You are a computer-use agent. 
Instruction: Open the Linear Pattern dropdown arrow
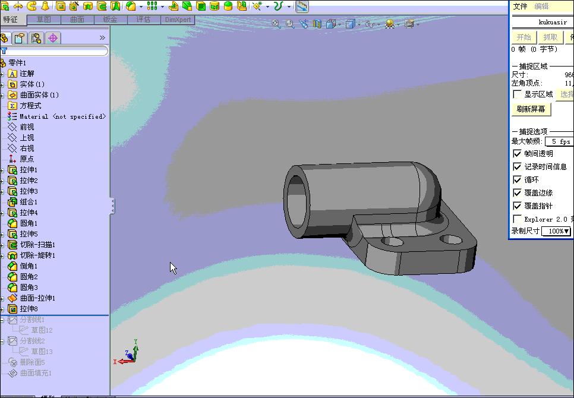point(162,7)
